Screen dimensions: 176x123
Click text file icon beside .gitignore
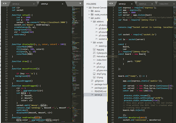pos(92,80)
